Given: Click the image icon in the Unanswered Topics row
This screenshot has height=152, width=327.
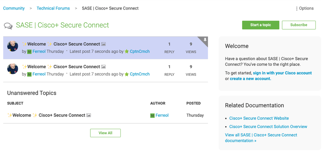Looking at the screenshot, I should (x=89, y=115).
